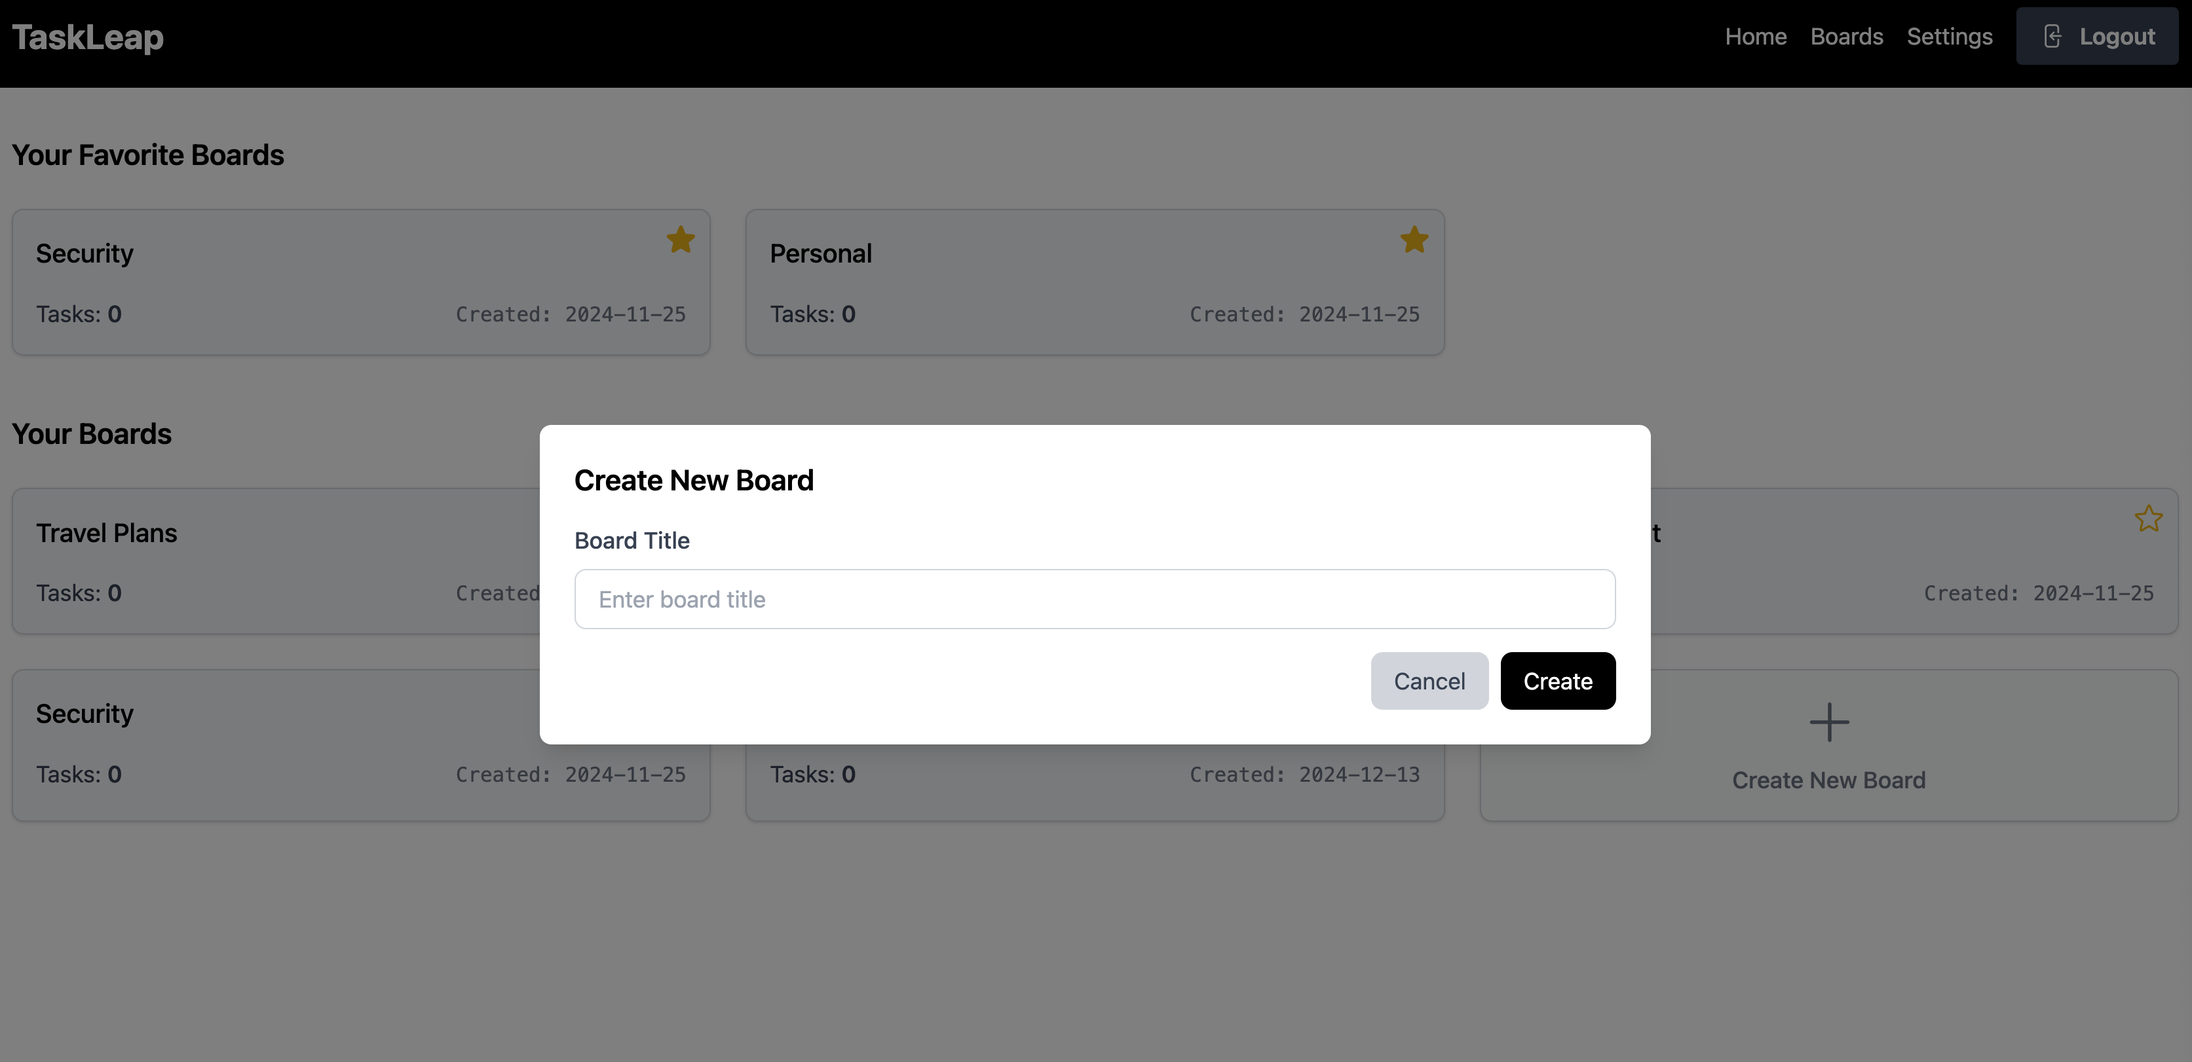Viewport: 2192px width, 1062px height.
Task: Click the favorite star icon on Personal board
Action: (x=1415, y=239)
